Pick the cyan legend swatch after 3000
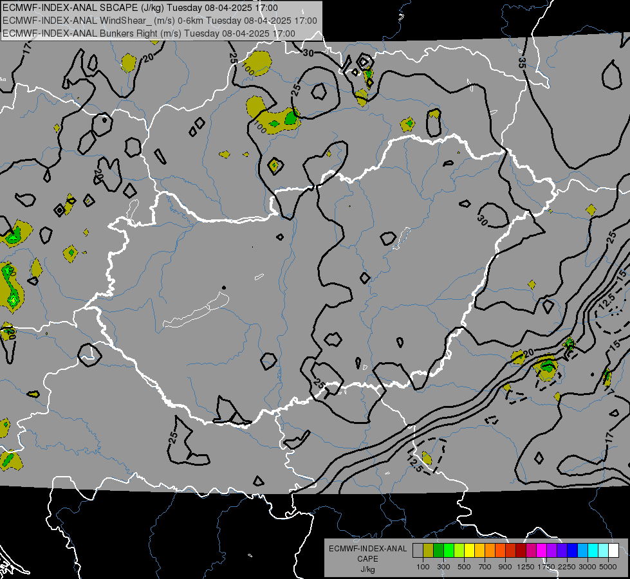Screen dimensions: 630x579 pyautogui.click(x=593, y=551)
